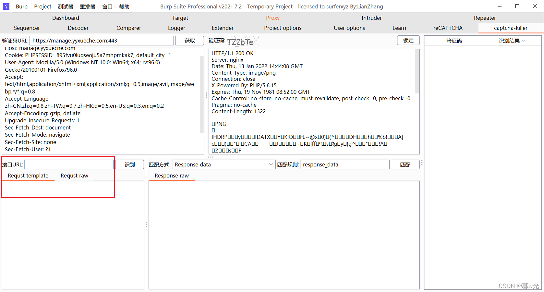The image size is (544, 292).
Task: Open the Comparer tab
Action: pos(129,28)
